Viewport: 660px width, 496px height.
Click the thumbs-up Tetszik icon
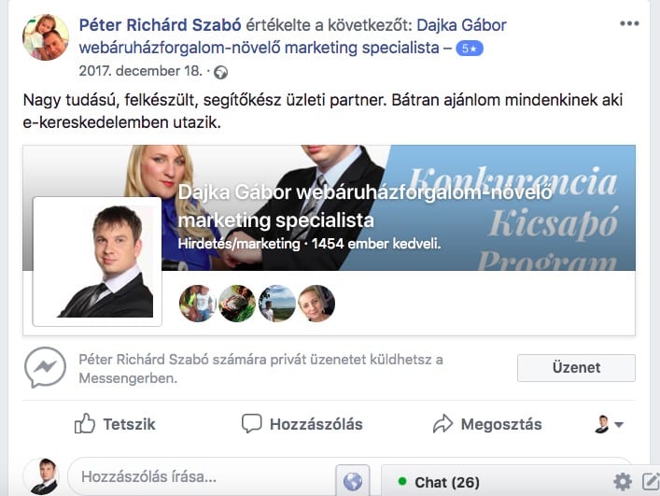tap(85, 423)
